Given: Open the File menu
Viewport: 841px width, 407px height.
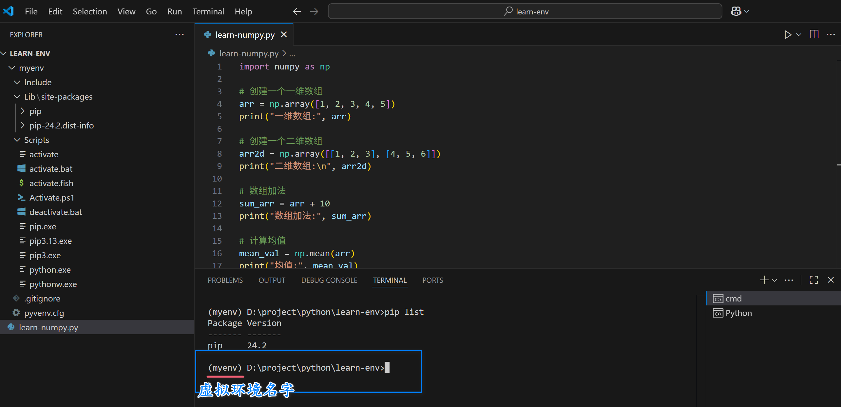Looking at the screenshot, I should coord(31,11).
